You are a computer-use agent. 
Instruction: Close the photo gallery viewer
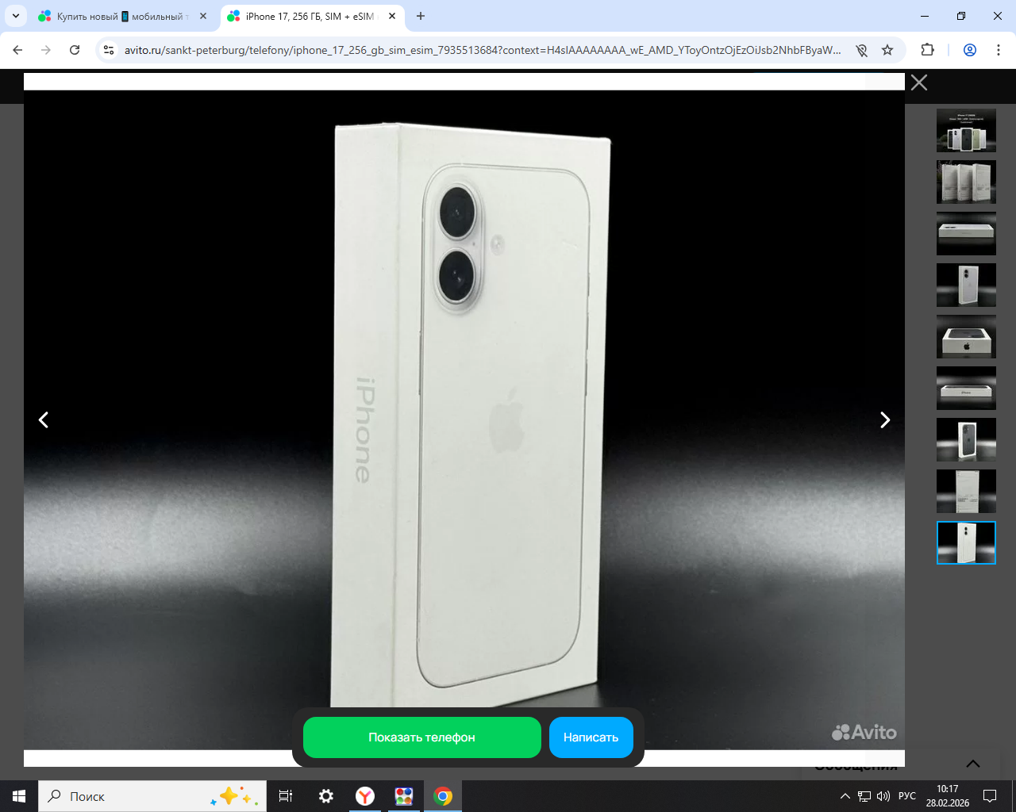[x=919, y=82]
